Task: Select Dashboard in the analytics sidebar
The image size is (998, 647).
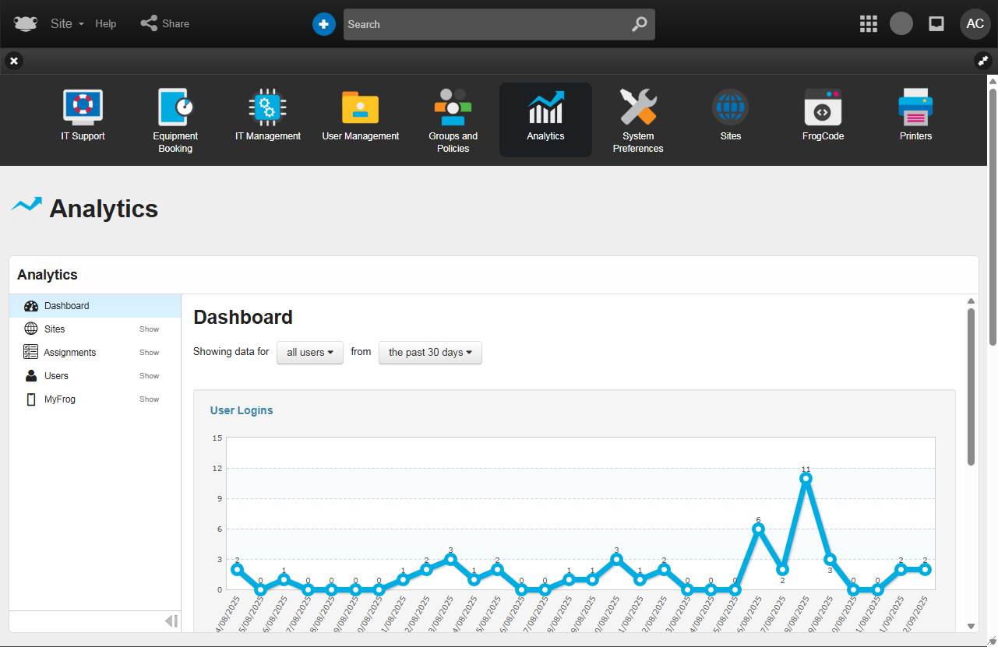Action: [x=67, y=306]
